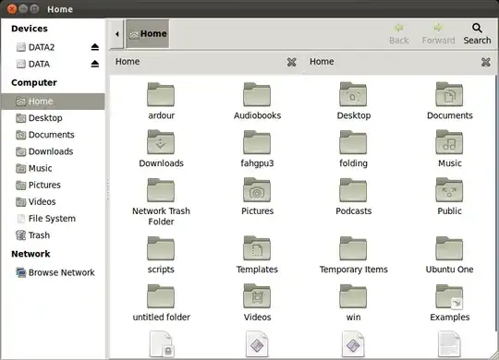499x360 pixels.
Task: Open File System in the sidebar
Action: [x=53, y=219]
